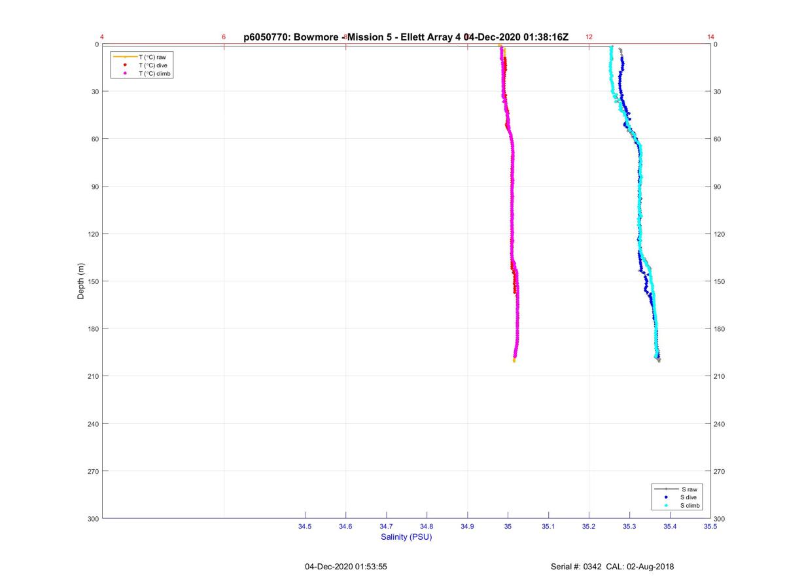This screenshot has width=785, height=583.
Task: Click the magenta dot marker for T climb
Action: (125, 74)
